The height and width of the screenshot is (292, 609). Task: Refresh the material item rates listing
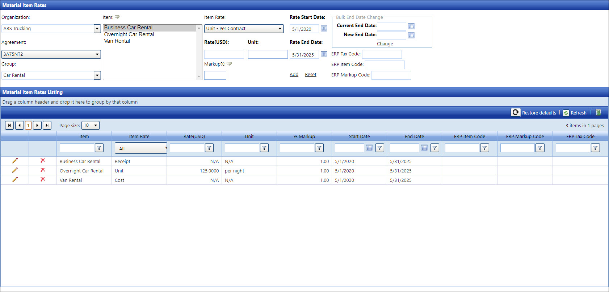(575, 113)
